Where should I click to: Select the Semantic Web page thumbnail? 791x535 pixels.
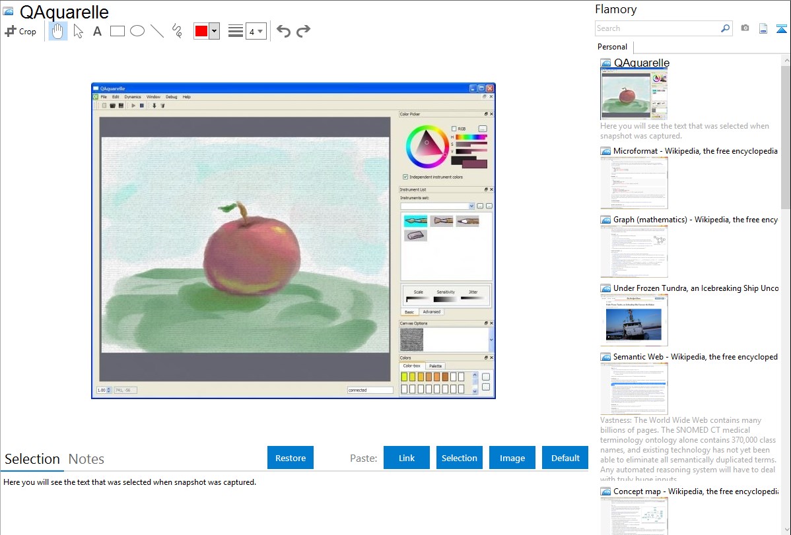click(x=634, y=389)
